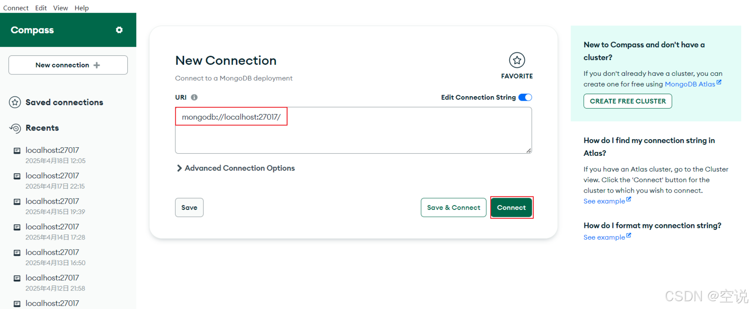750x309 pixels.
Task: Click connection icon for 21:58 recent entry
Action: (17, 278)
